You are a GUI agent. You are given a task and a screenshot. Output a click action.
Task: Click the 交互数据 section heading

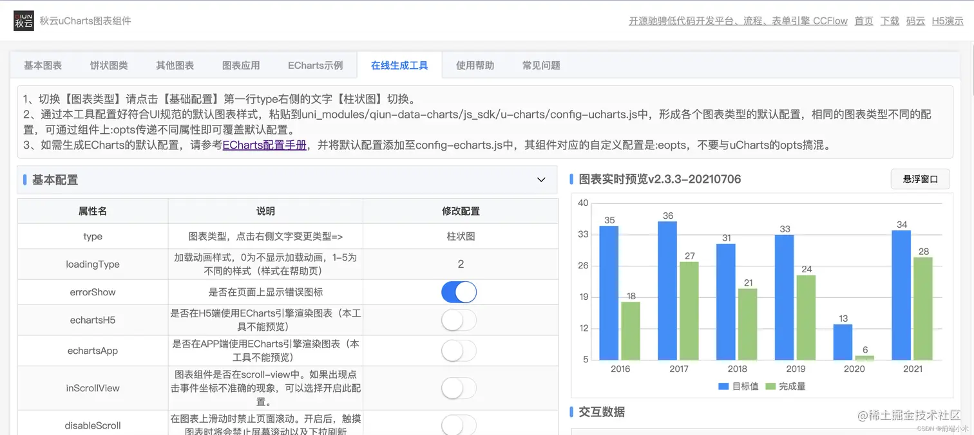(x=602, y=412)
